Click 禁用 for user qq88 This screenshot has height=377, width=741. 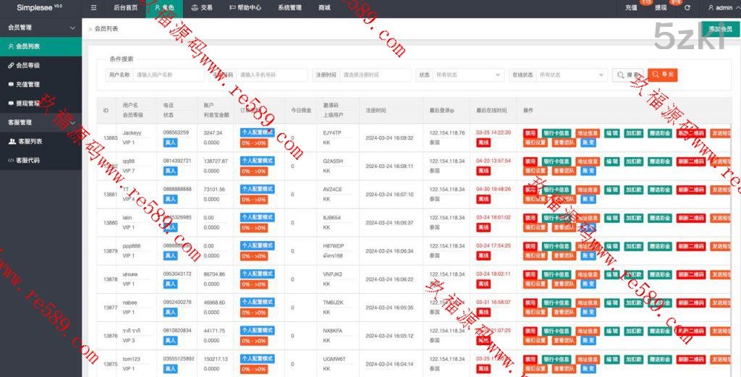point(530,161)
